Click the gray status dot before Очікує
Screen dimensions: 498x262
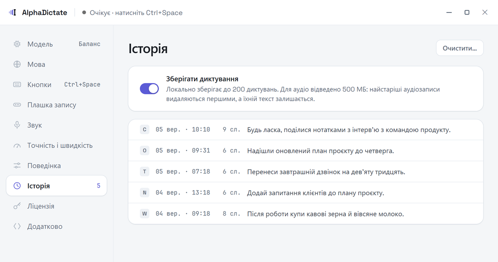click(84, 12)
